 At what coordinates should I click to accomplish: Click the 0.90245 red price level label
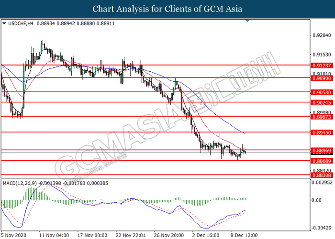pos(322,103)
